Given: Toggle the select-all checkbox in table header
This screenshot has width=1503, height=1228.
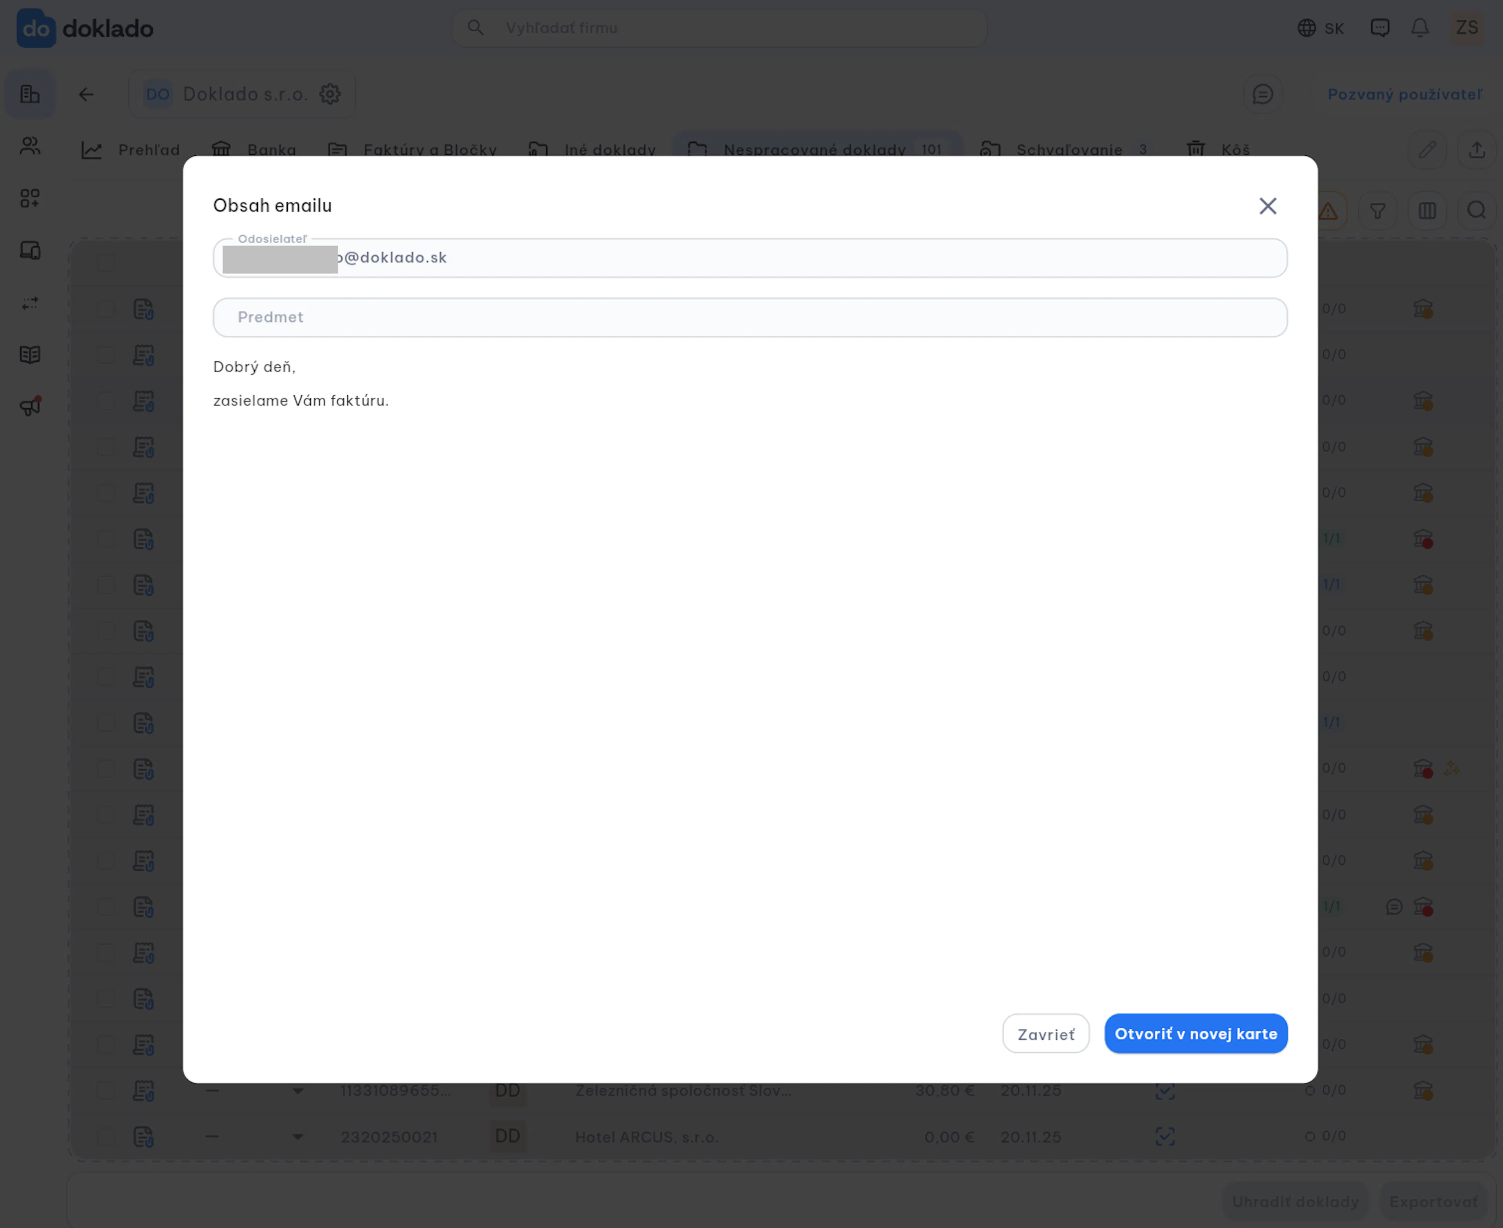Looking at the screenshot, I should pos(106,263).
